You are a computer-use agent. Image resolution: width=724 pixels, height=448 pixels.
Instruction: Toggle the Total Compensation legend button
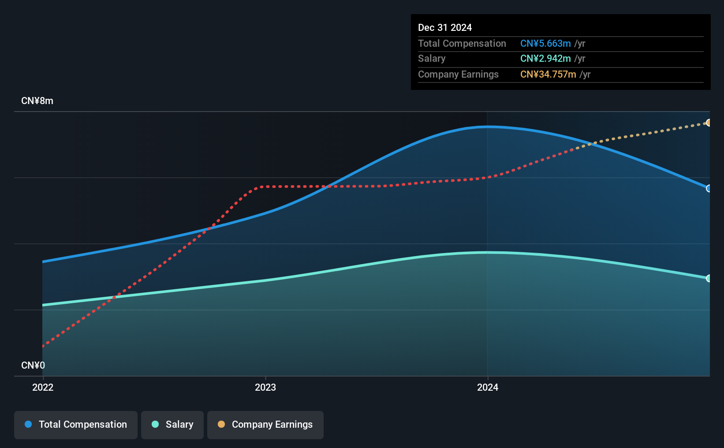click(75, 425)
